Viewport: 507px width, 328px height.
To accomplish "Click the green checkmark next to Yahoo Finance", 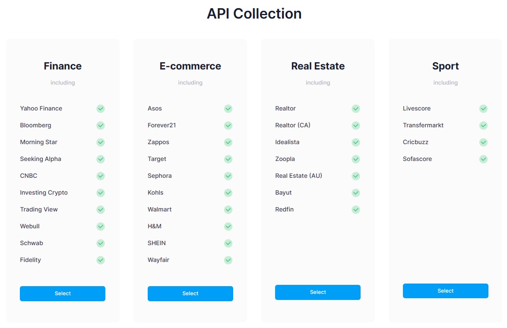I will (x=100, y=109).
